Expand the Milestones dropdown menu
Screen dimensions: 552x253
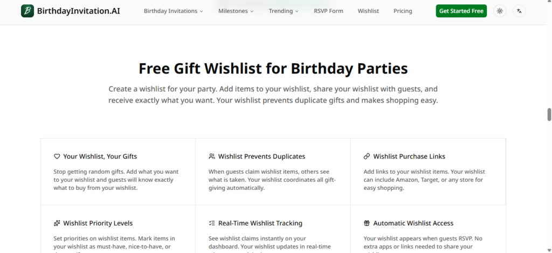click(236, 11)
